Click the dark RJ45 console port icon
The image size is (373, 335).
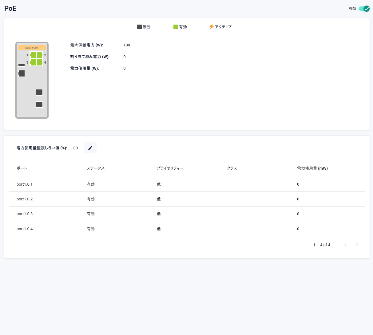[x=22, y=73]
